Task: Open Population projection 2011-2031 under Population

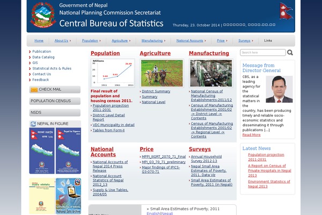Action: (x=111, y=108)
